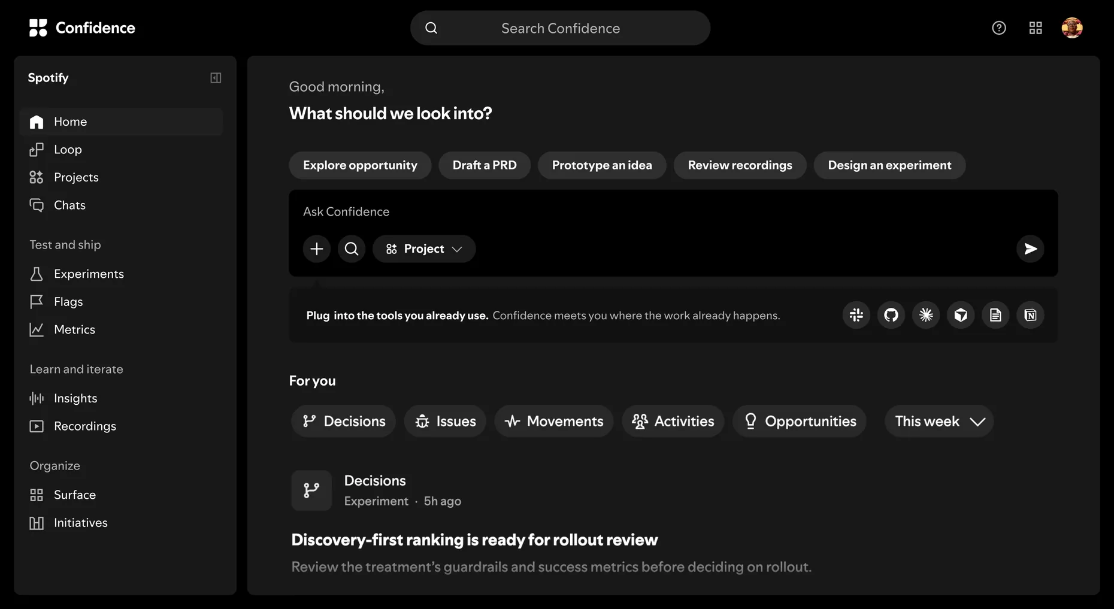1114x609 pixels.
Task: Select the Movements filter tab
Action: coord(554,421)
